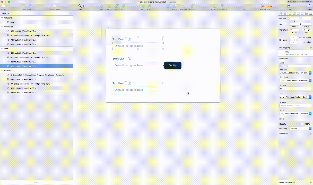Toggle the Fix Width resizing option

point(300,38)
